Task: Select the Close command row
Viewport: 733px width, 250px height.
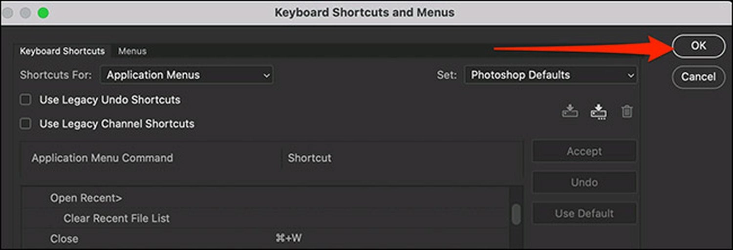Action: click(x=265, y=239)
